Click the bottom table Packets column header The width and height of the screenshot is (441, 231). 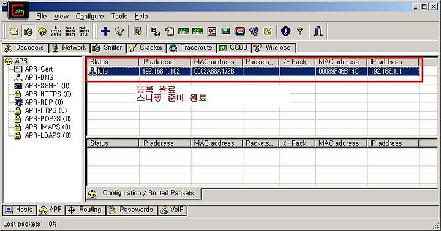point(260,143)
